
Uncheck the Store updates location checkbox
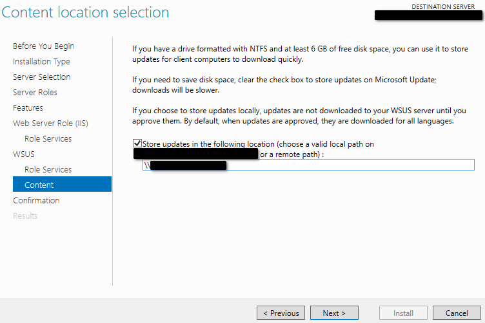[137, 143]
